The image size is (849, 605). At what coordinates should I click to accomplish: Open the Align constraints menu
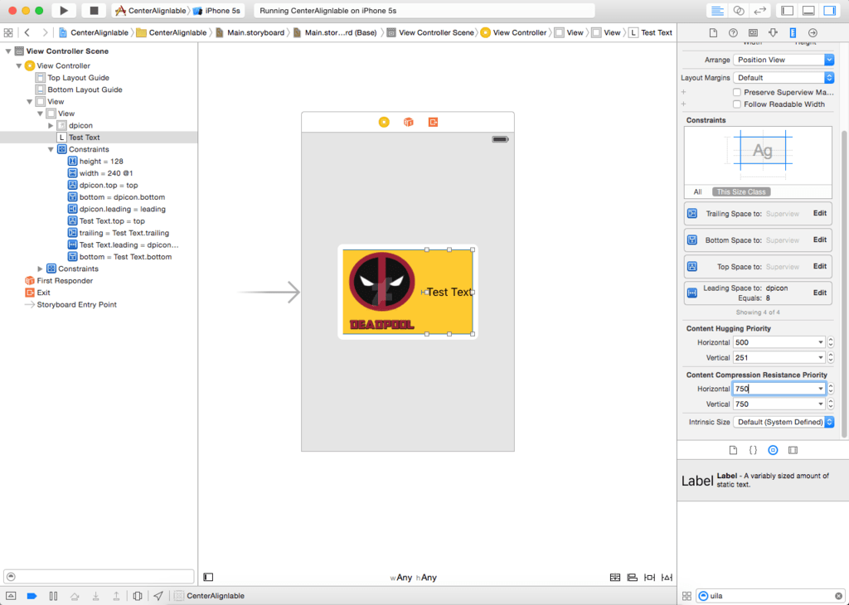633,578
